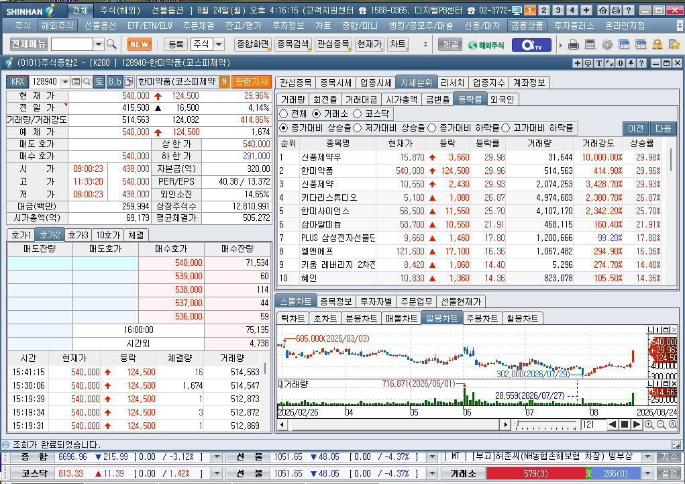Screen dimensions: 685x484
Task: Select the 전체 market radio button
Action: 284,113
